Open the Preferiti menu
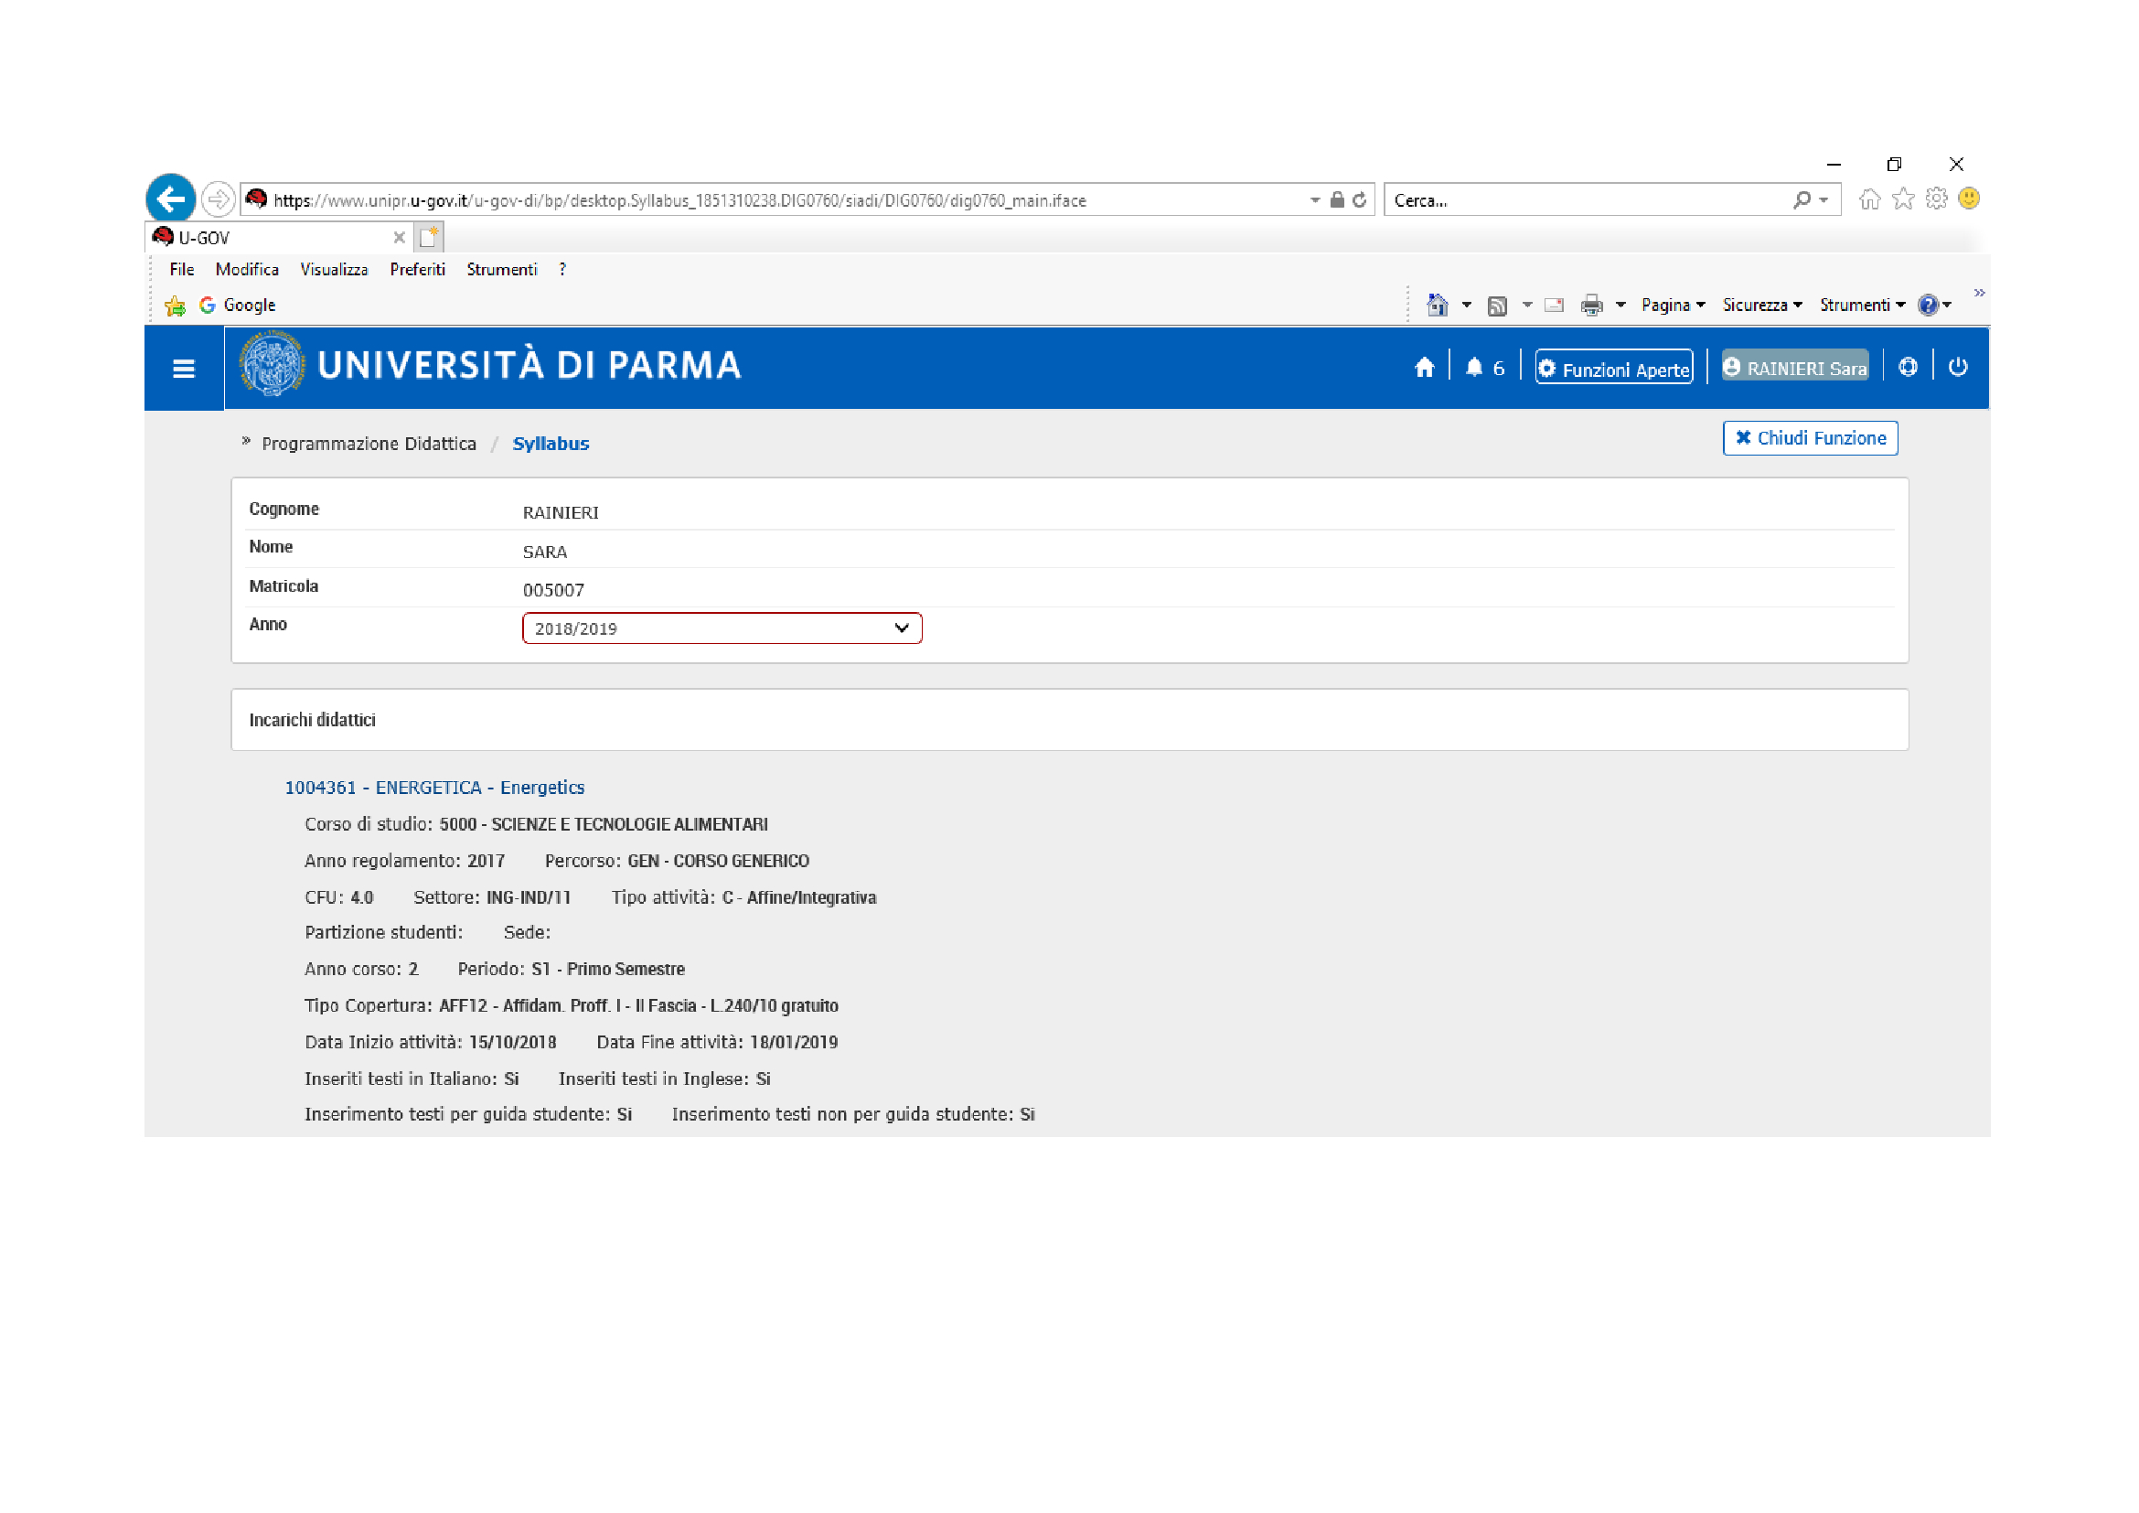The image size is (2139, 1513). tap(417, 269)
